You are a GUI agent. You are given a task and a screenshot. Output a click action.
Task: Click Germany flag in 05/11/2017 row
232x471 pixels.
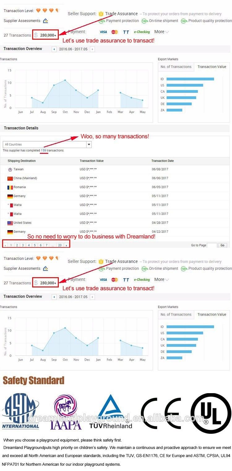(10, 196)
